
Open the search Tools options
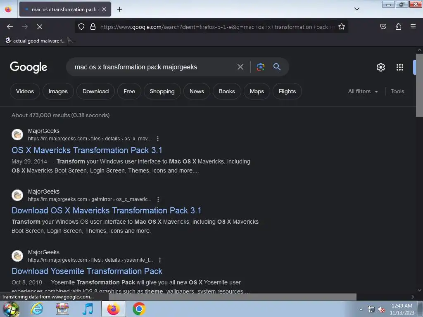point(397,91)
